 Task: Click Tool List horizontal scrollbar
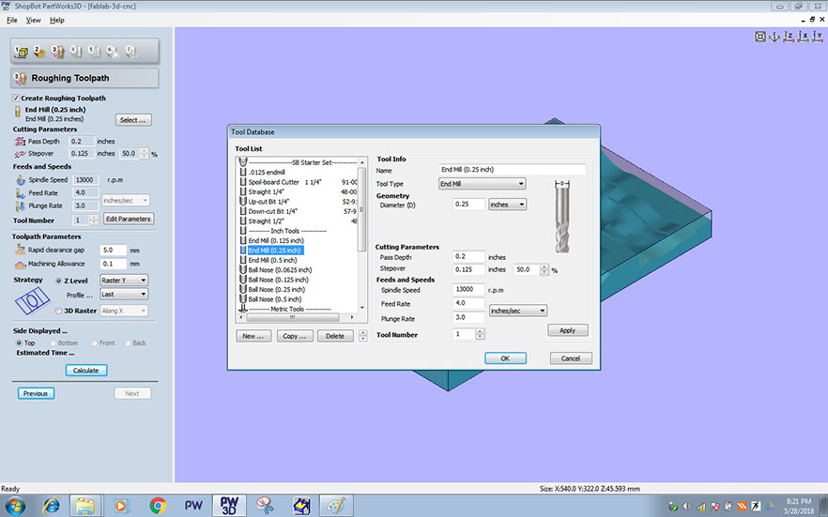(295, 317)
